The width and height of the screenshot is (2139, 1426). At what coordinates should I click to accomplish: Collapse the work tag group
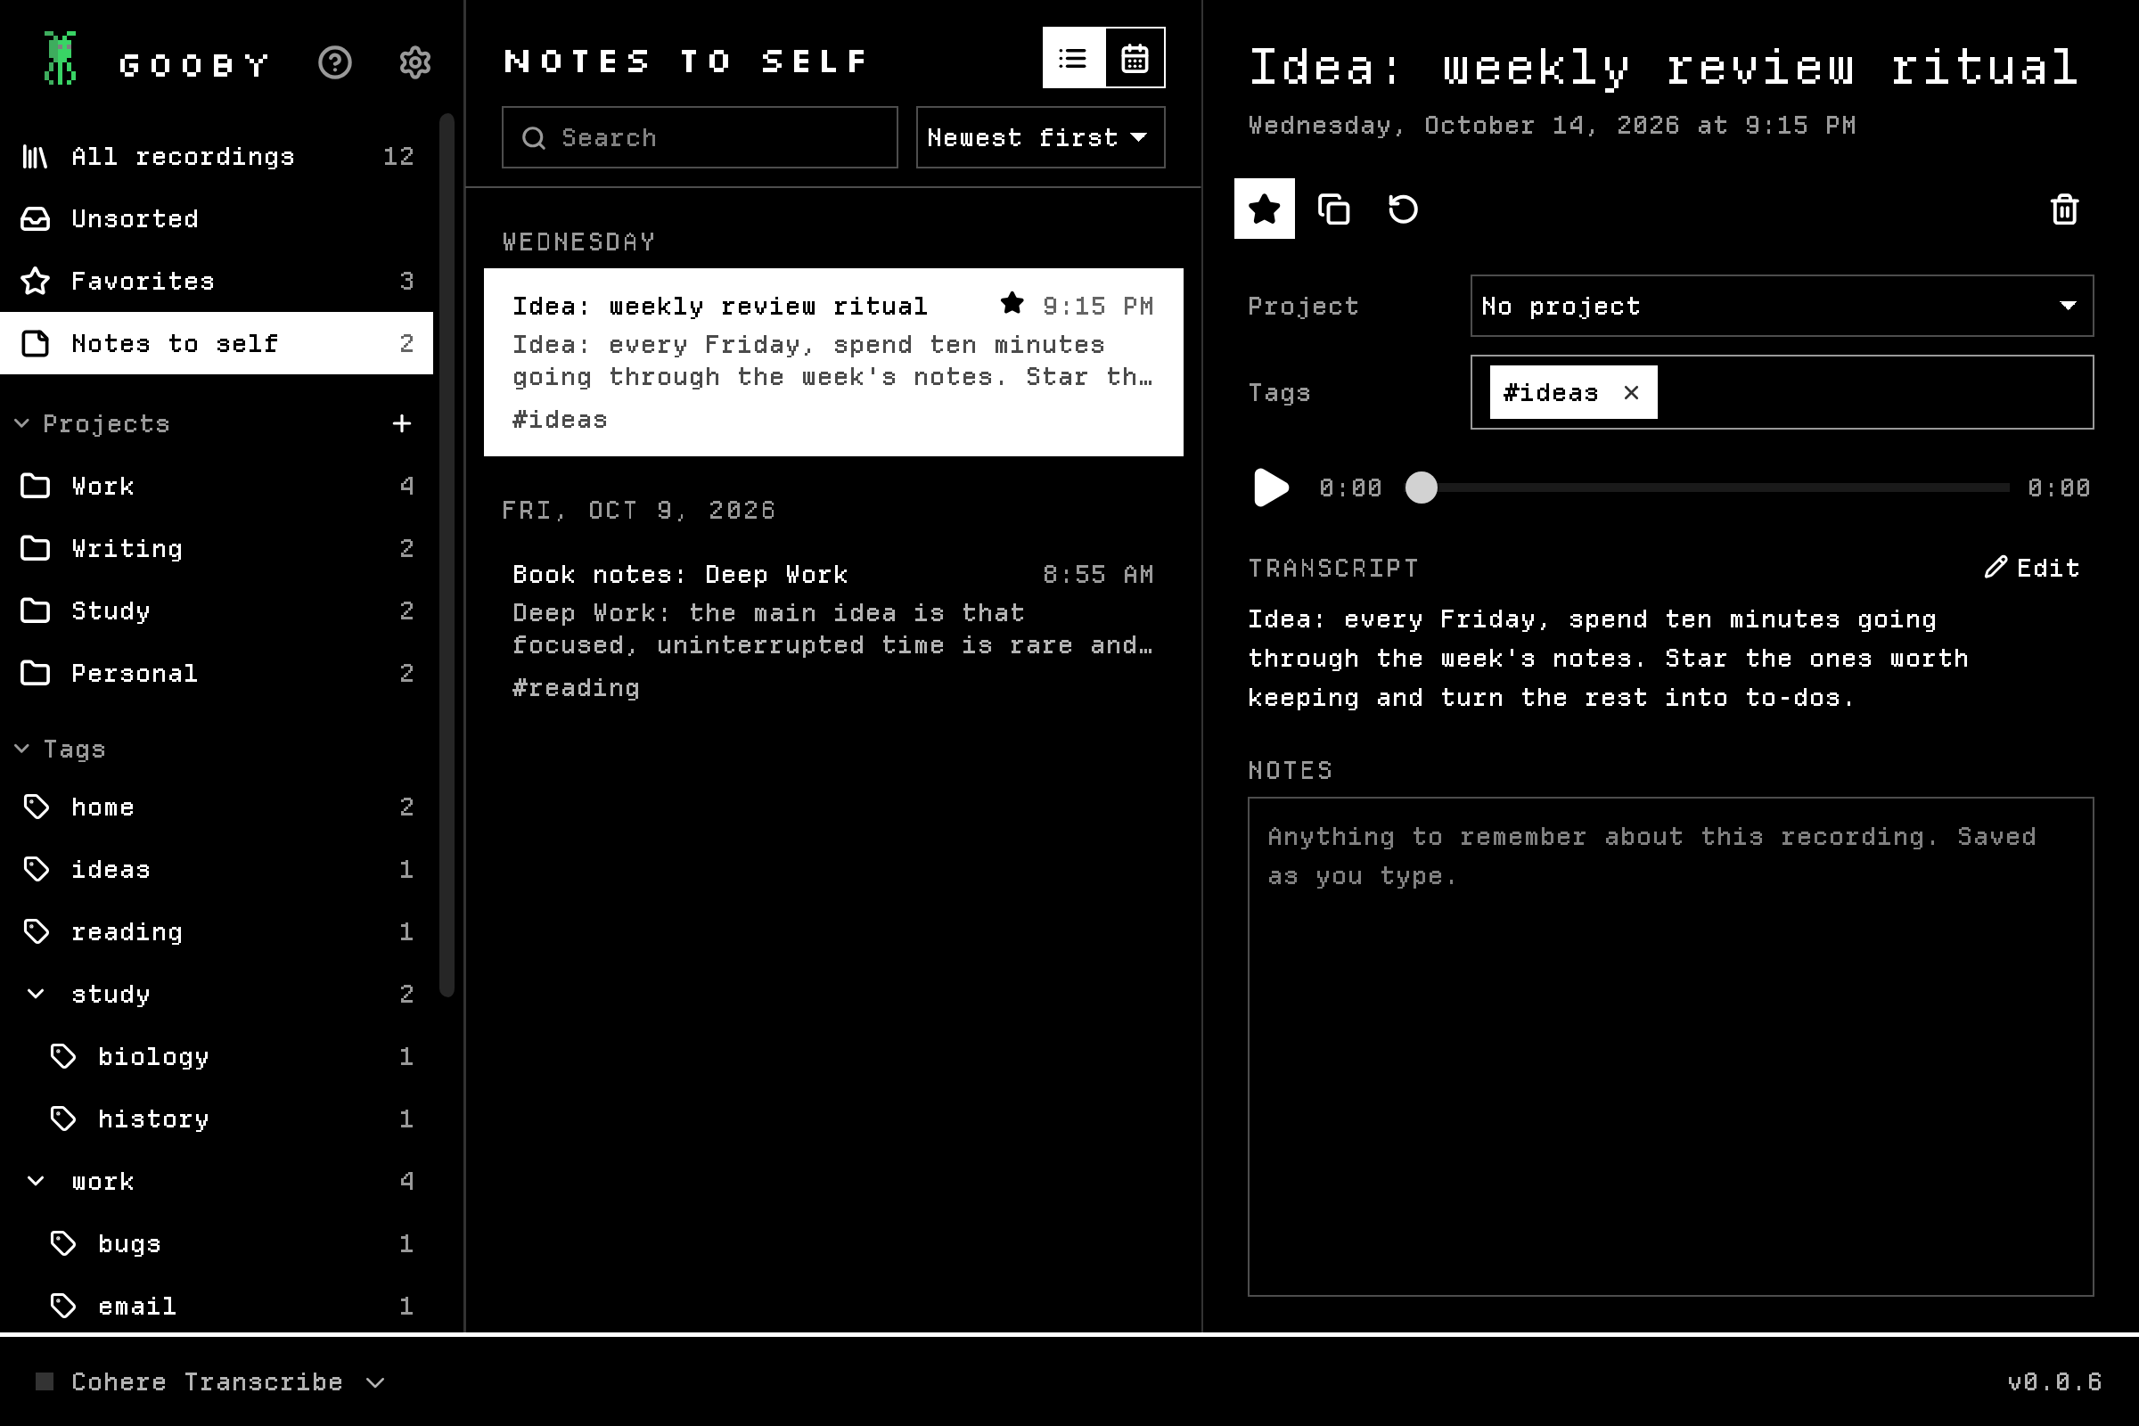pos(36,1180)
